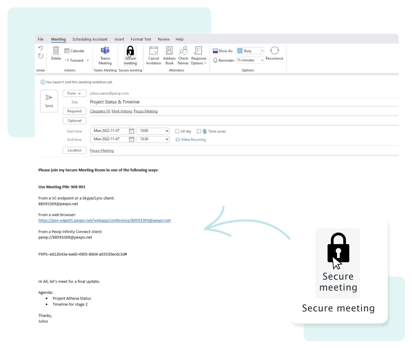
Task: Click Cancel Invitation icon
Action: (x=154, y=51)
